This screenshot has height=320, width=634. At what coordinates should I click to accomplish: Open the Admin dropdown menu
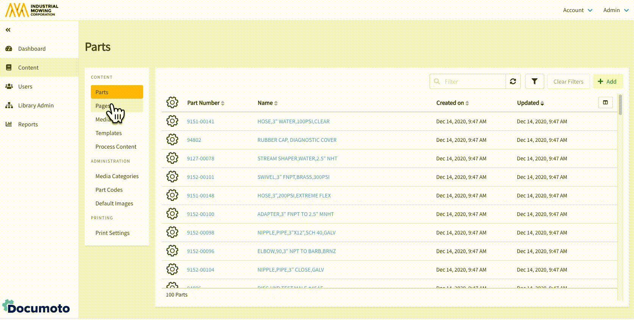[615, 10]
